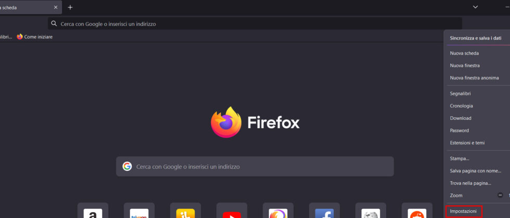Open the list all tabs chevron

[475, 7]
